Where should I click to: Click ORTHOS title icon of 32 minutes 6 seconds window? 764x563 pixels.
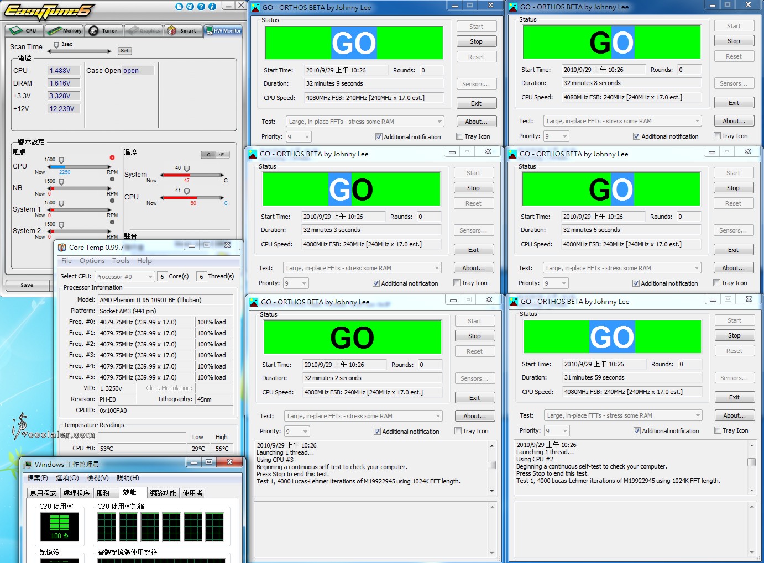[x=512, y=154]
